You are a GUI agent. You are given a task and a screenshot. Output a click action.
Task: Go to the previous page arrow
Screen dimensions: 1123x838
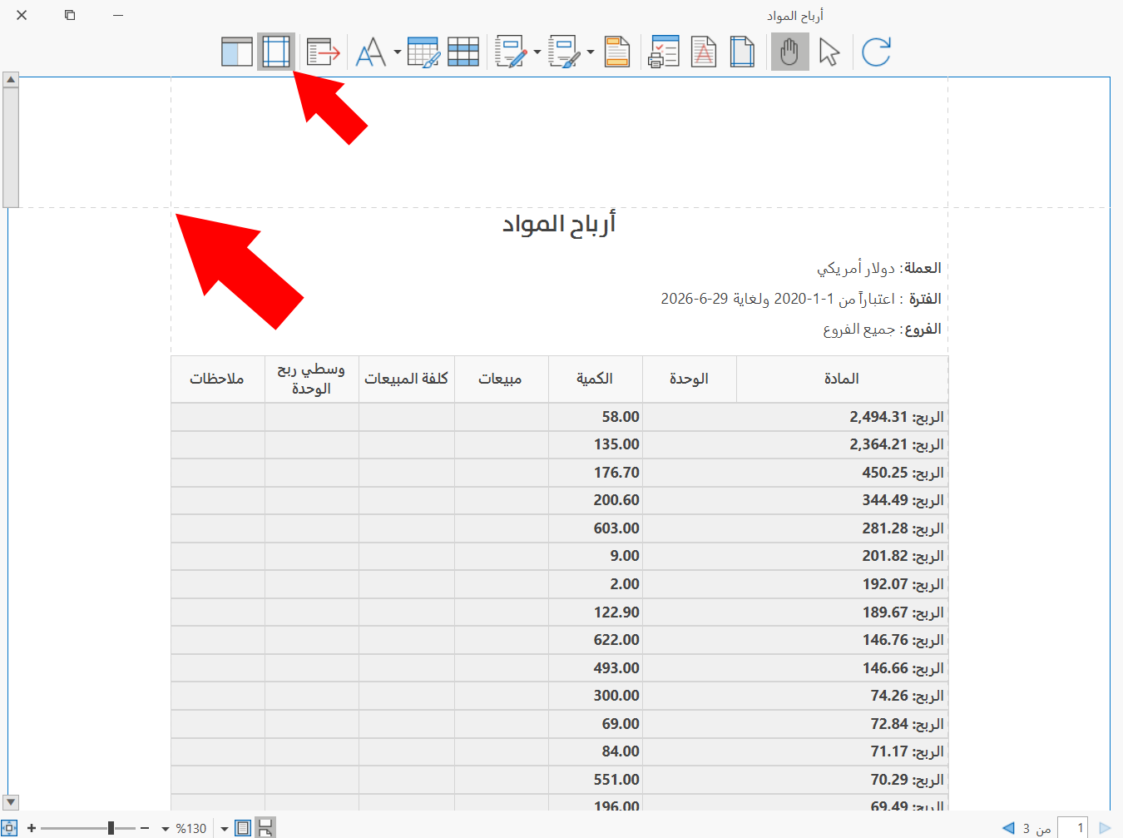[1008, 828]
